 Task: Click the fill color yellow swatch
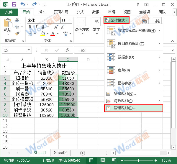pyautogui.click(x=43, y=34)
